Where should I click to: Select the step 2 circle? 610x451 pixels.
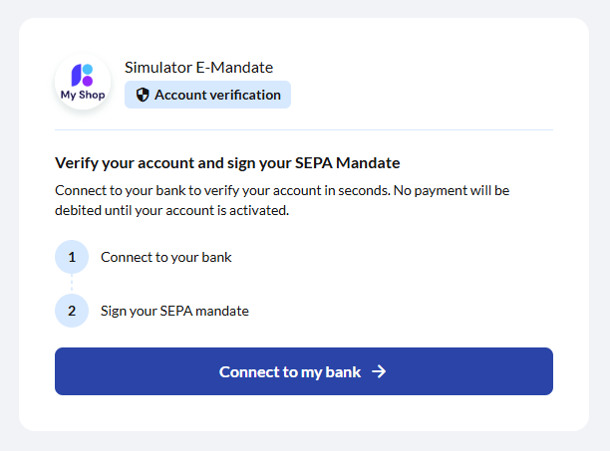point(72,311)
